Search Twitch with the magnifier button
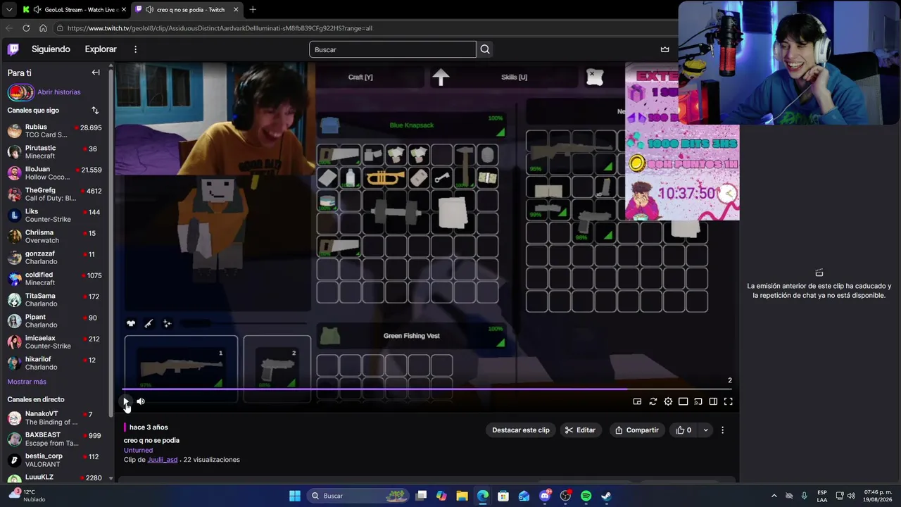Image resolution: width=901 pixels, height=507 pixels. [x=485, y=49]
